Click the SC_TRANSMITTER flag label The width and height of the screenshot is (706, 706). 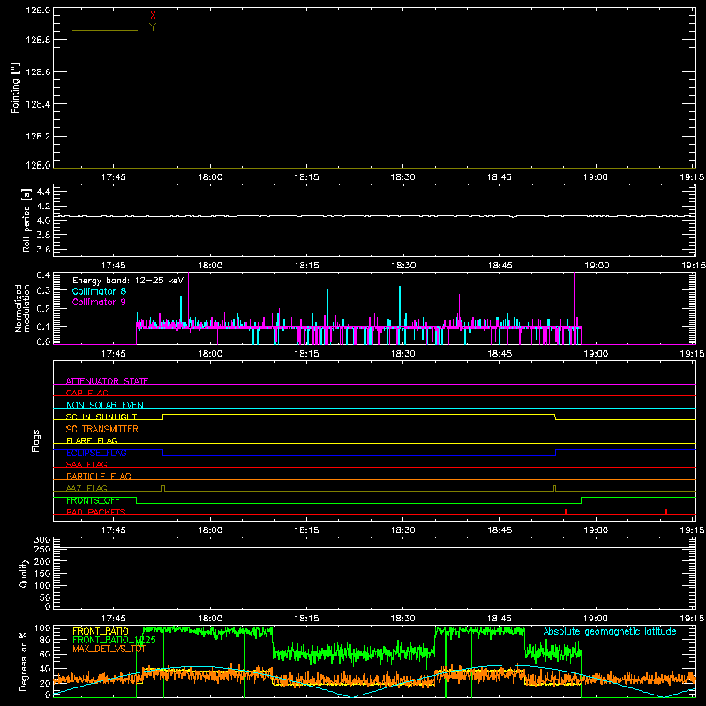tap(102, 428)
